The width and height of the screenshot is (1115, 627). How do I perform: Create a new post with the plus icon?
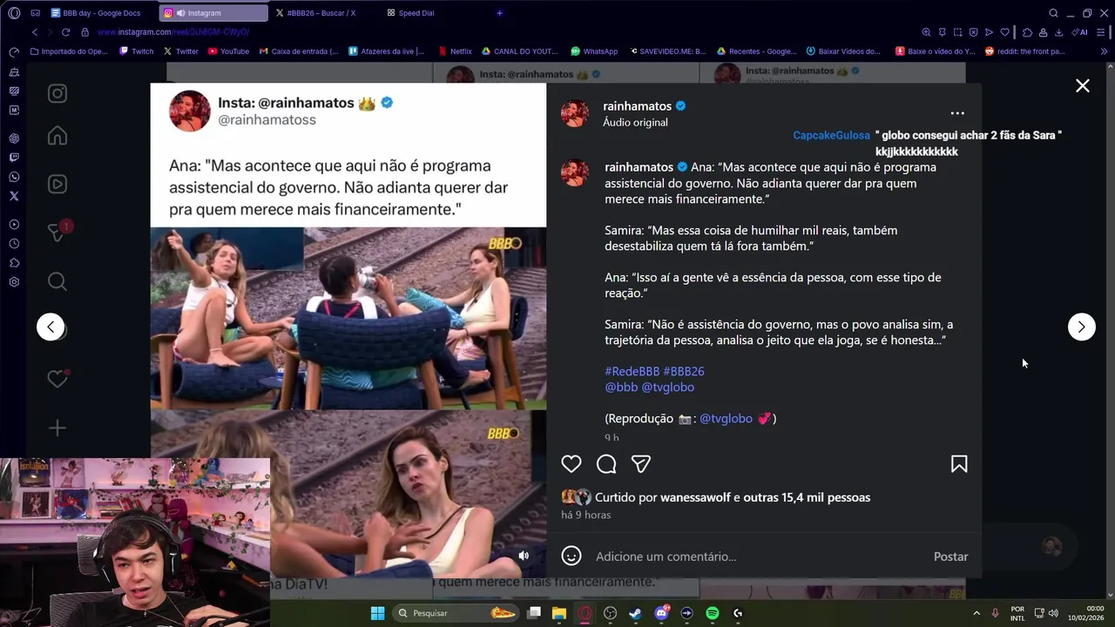point(57,428)
